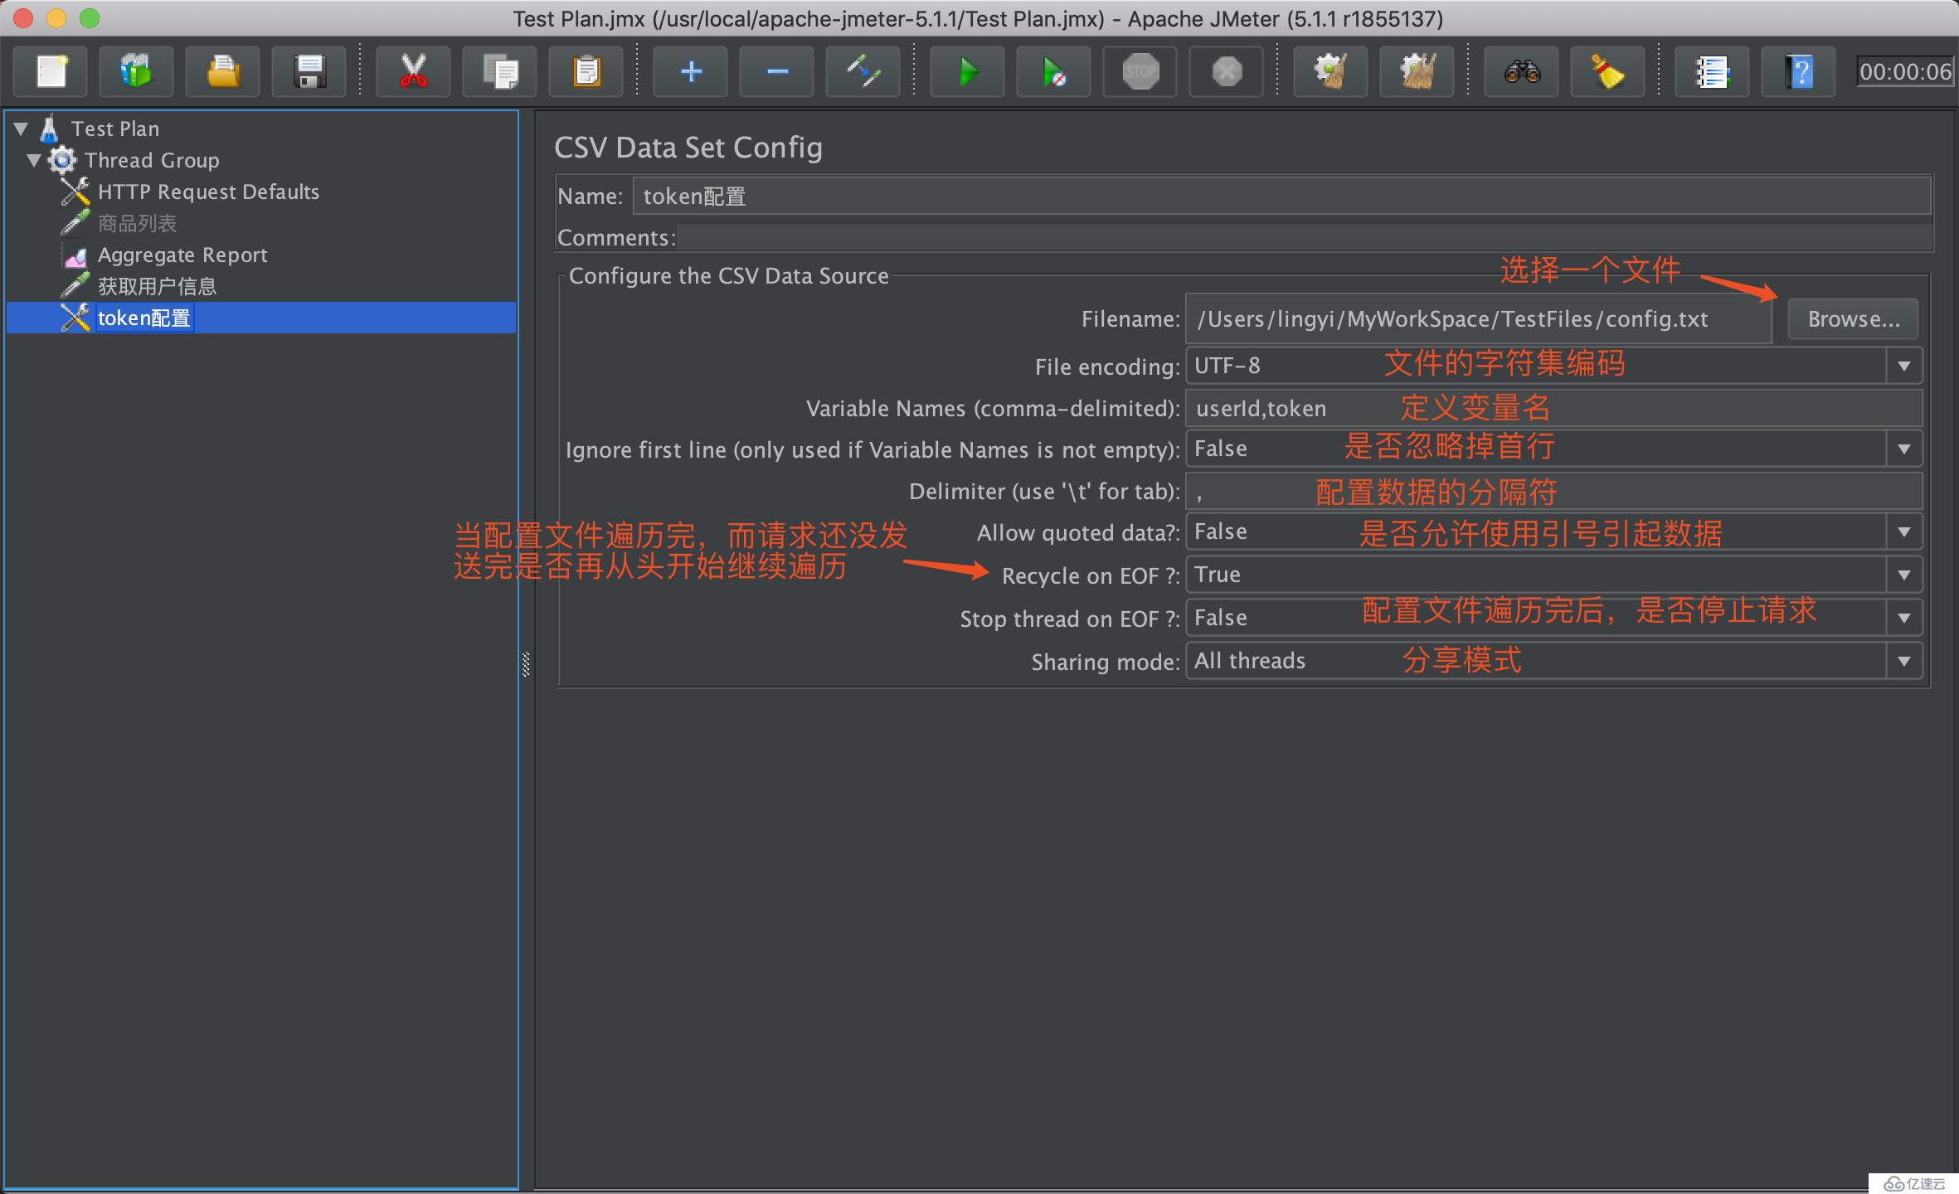Expand all nodes with plus icon
This screenshot has height=1194, width=1959.
[x=690, y=71]
